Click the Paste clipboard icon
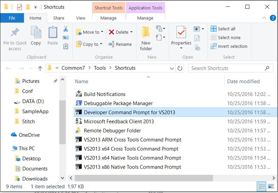This screenshot has height=193, width=278. point(53,33)
